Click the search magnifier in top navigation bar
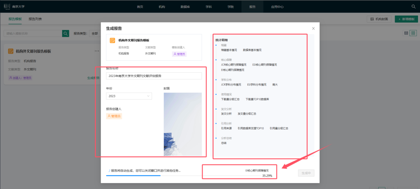 pos(413,7)
